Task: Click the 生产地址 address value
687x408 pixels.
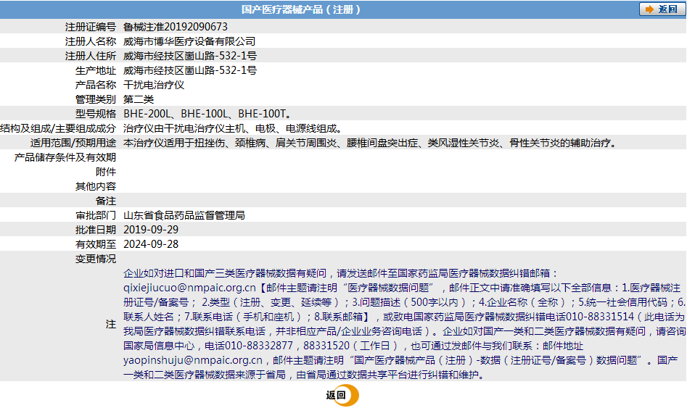Action: pos(190,70)
